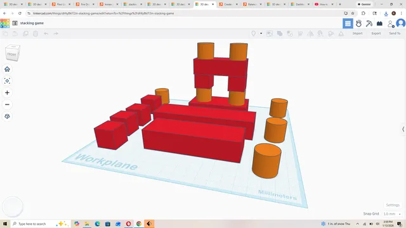
Task: Click the Notes pin tool icon
Action: pos(254,34)
